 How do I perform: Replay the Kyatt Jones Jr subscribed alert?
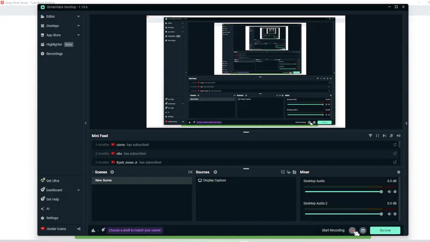[395, 162]
